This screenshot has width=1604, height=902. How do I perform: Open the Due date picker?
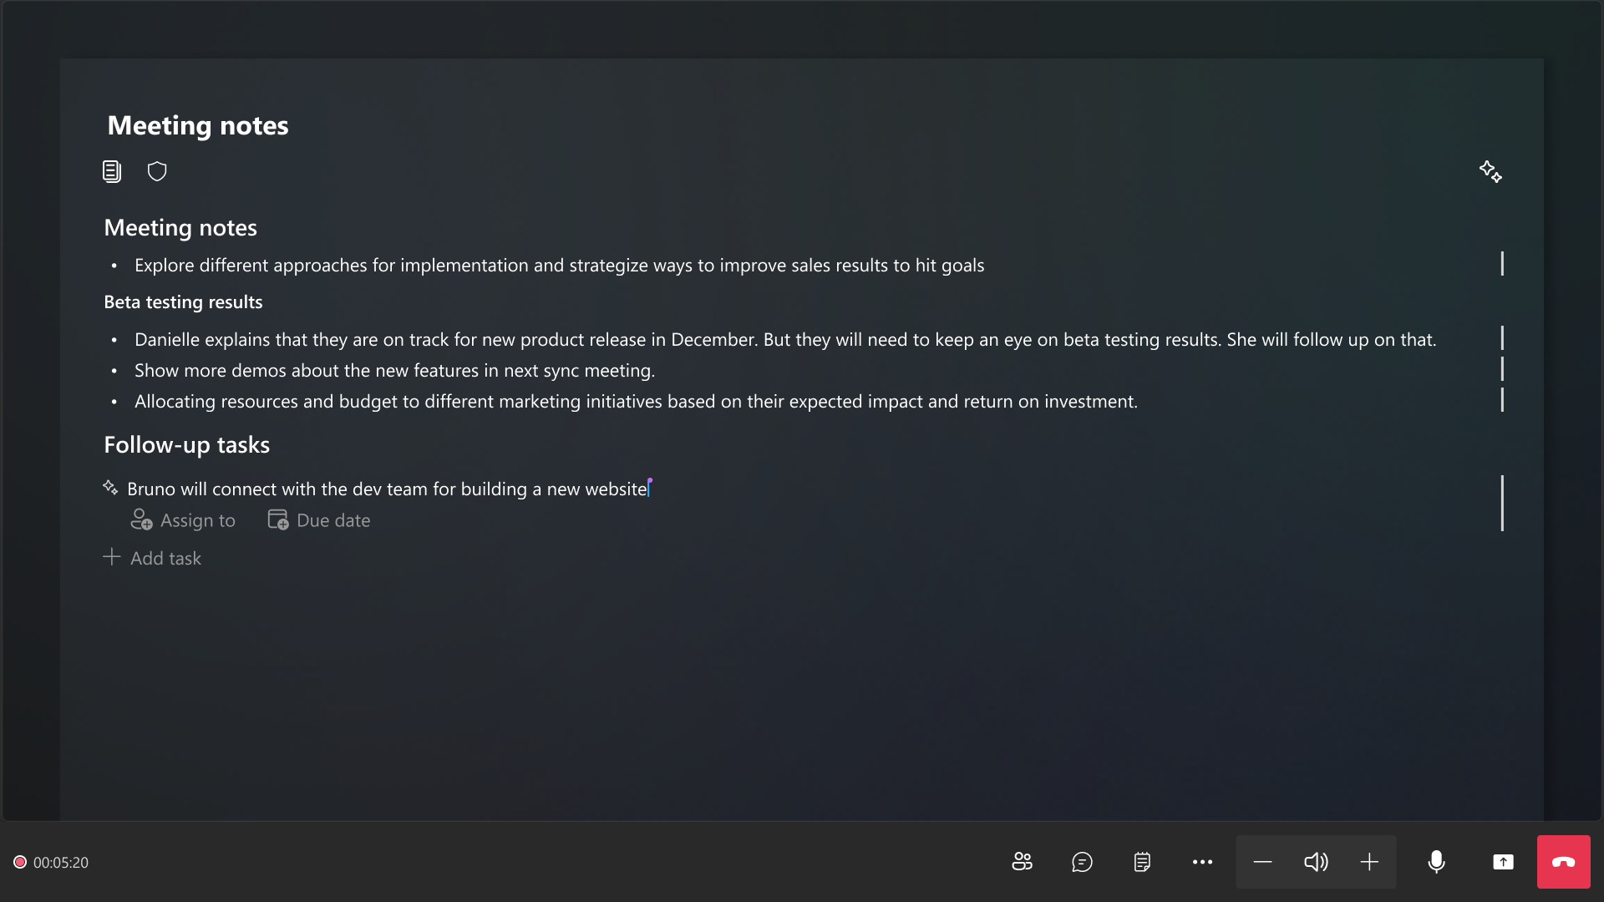tap(318, 520)
